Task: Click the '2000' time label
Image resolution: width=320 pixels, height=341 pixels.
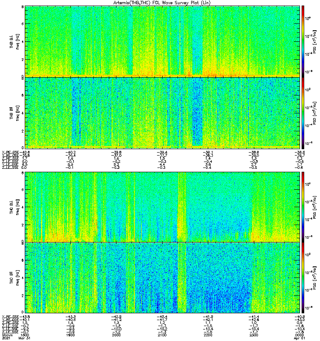Action: 116,335
